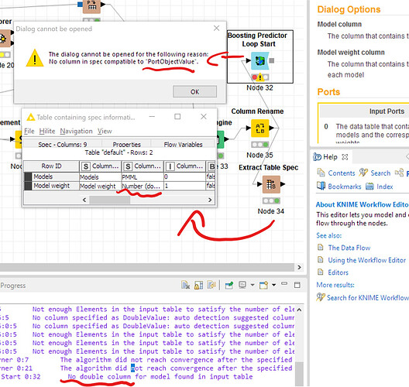Click the table's horizontal scrollbar thumb
409x387 pixels.
110,200
